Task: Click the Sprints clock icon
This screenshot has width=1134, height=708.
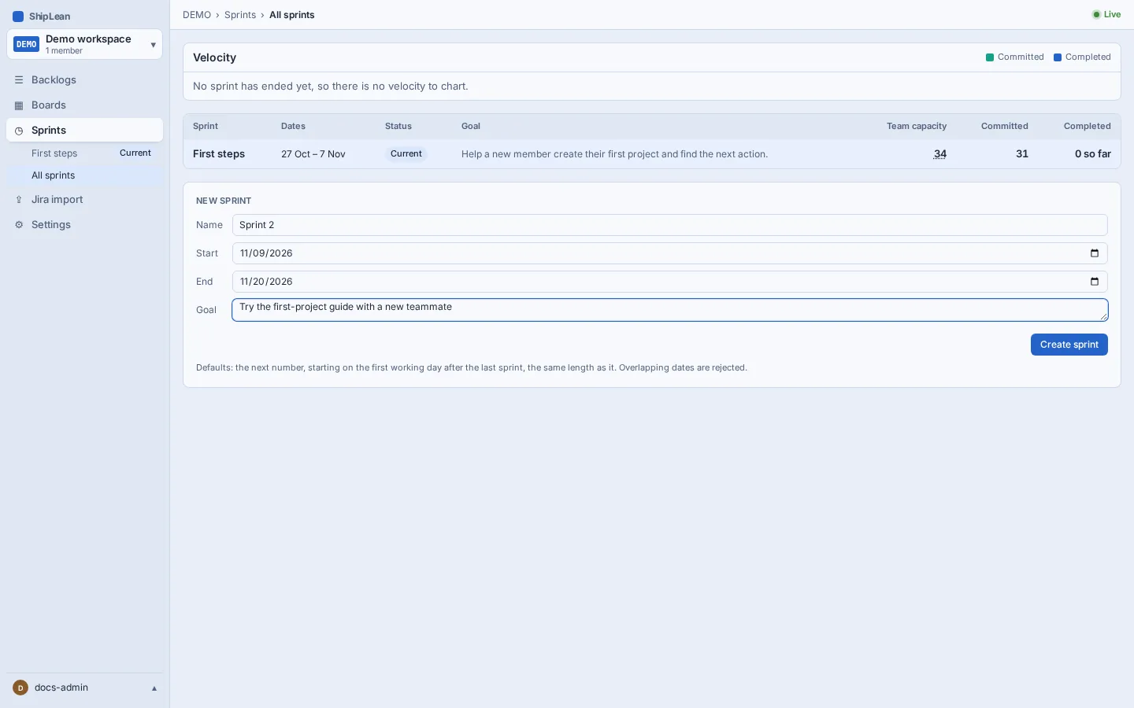Action: (x=19, y=131)
